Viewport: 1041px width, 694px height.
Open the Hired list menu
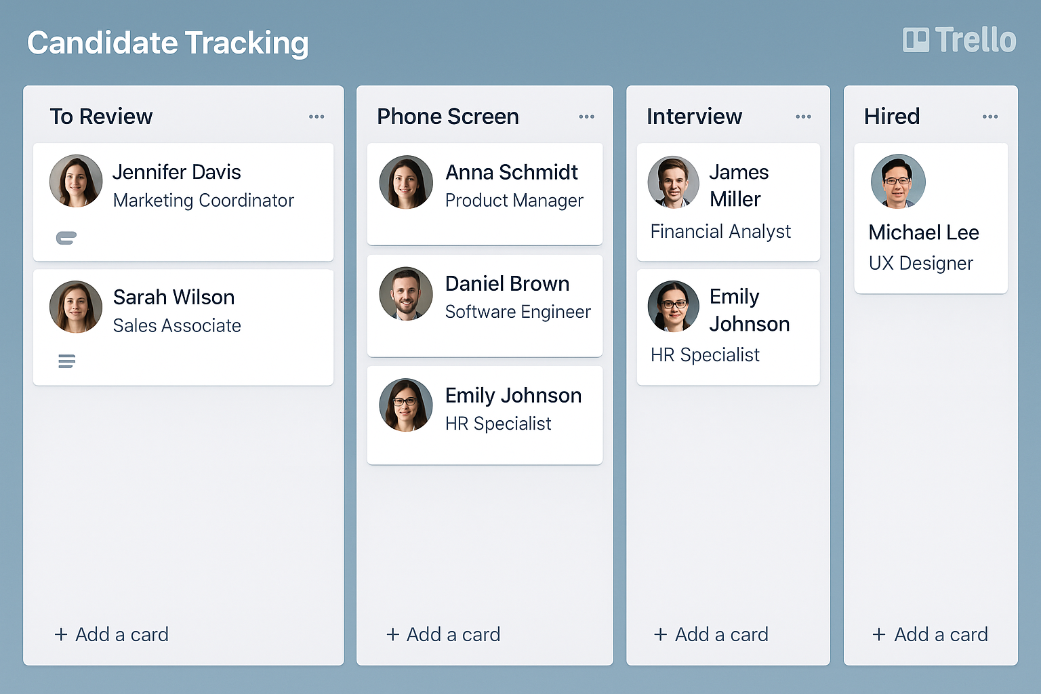(990, 116)
